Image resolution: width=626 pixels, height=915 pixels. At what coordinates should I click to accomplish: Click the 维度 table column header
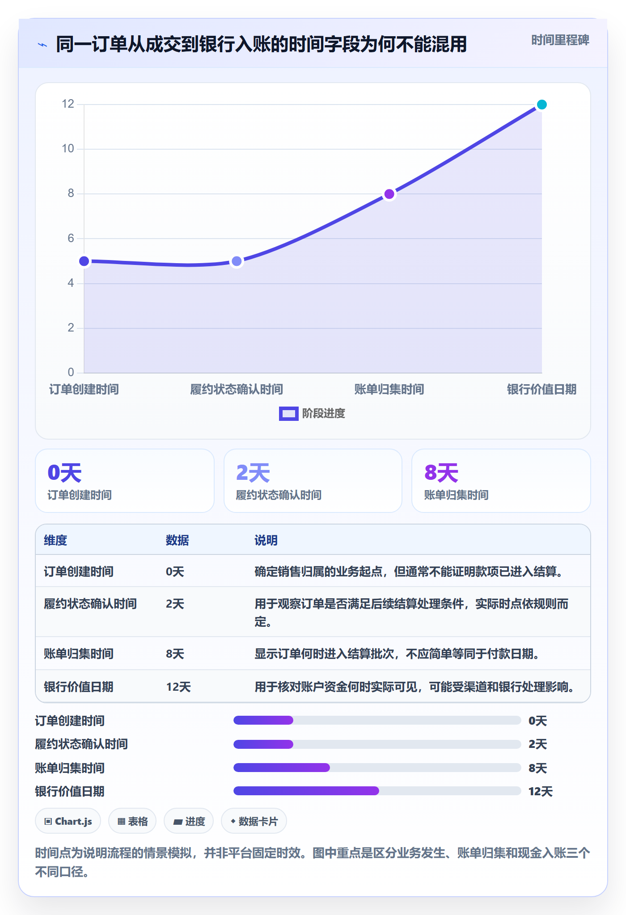click(55, 540)
